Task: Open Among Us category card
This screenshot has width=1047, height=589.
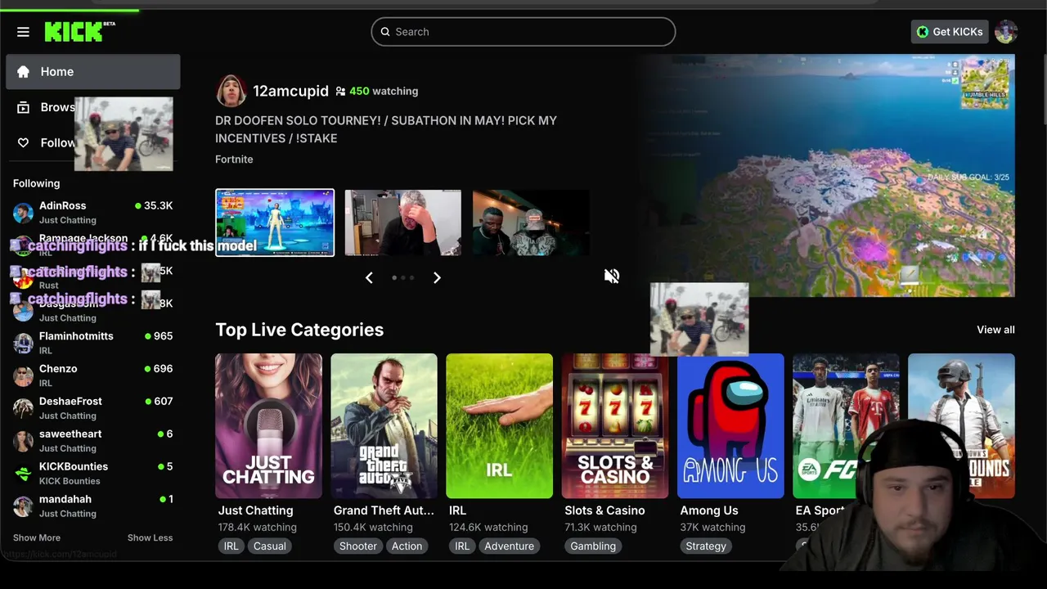Action: coord(730,425)
